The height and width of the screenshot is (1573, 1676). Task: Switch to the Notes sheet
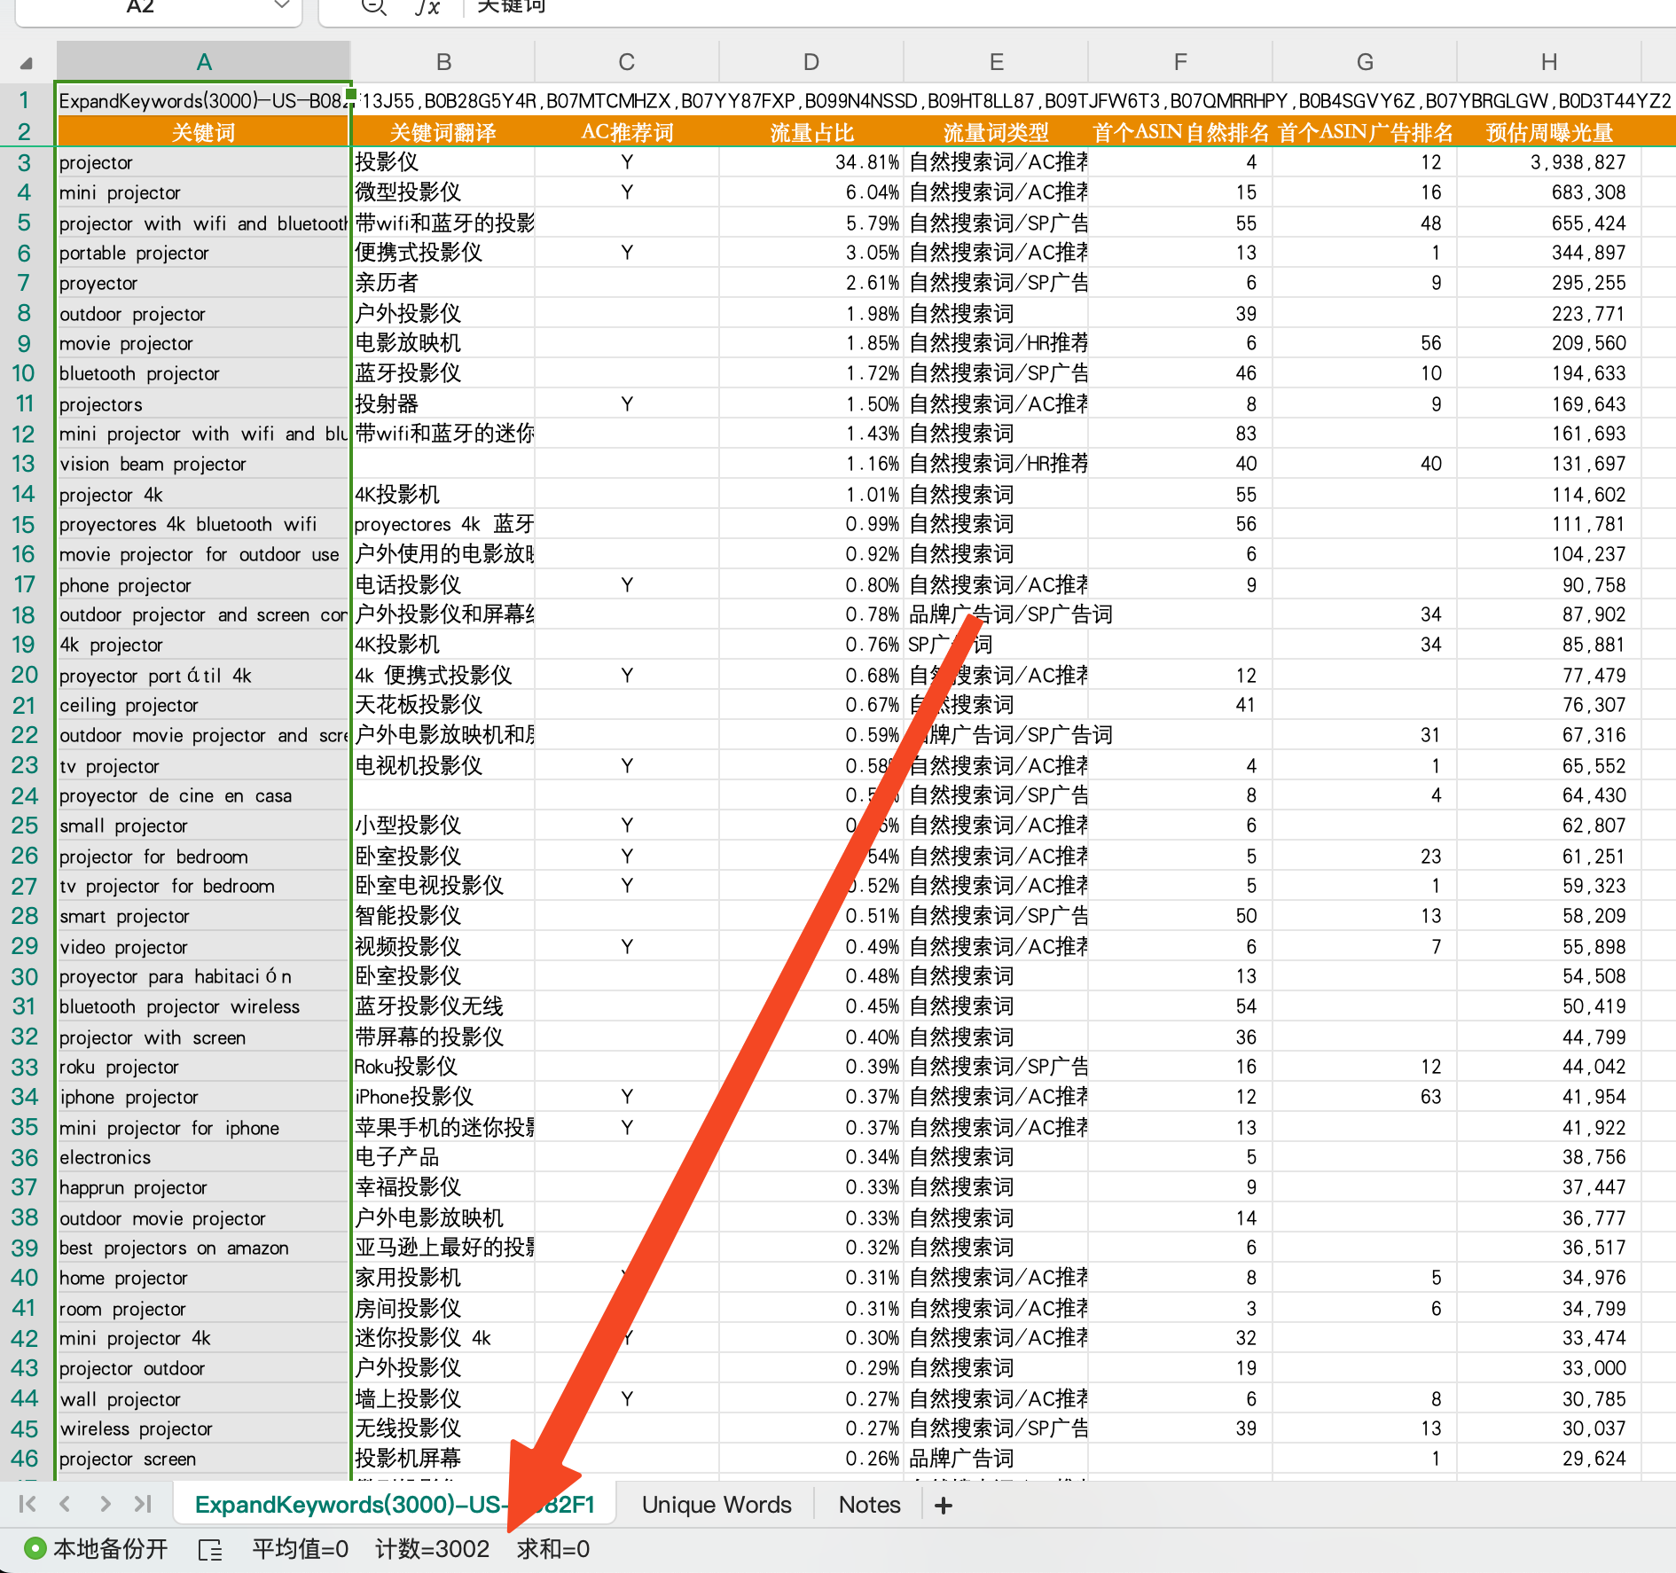point(869,1505)
